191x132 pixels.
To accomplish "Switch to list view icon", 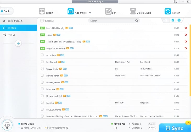I will [x=166, y=20].
